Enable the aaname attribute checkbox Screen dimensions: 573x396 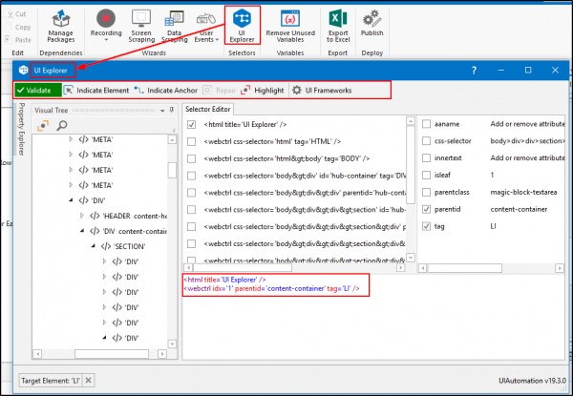(426, 124)
